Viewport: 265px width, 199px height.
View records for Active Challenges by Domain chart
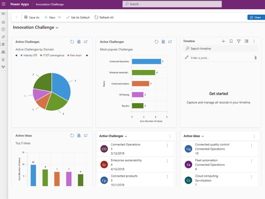coord(79,42)
